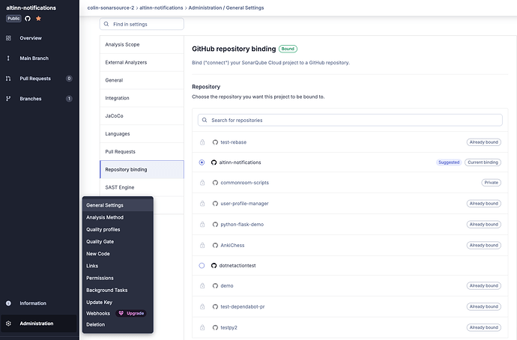Click the Search for repositories box

[x=350, y=120]
